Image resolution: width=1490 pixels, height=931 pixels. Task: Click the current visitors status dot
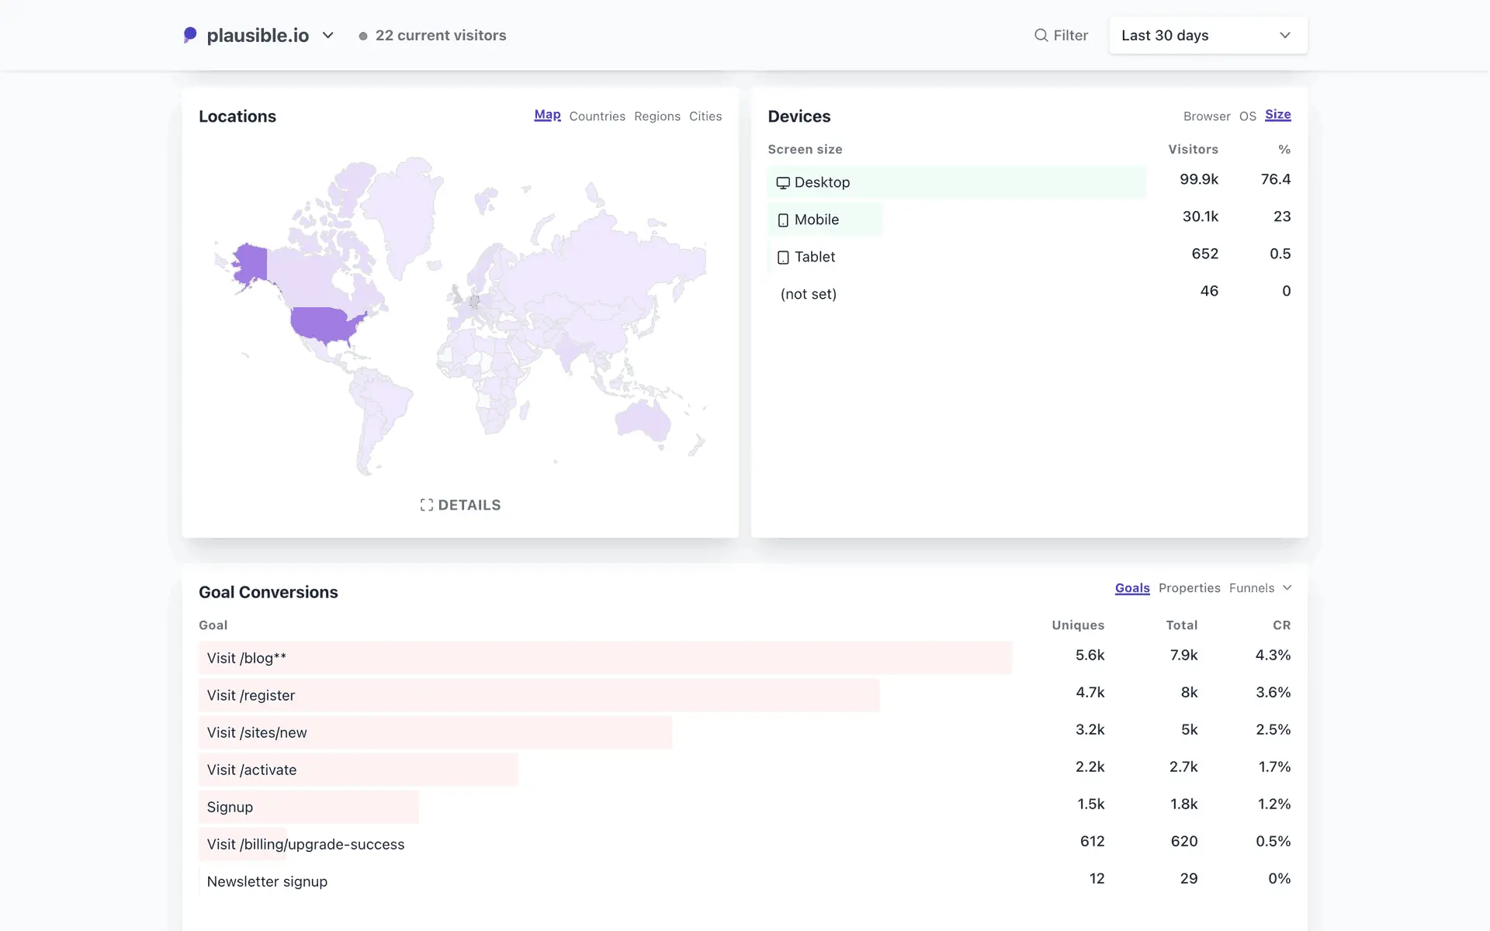(x=363, y=36)
